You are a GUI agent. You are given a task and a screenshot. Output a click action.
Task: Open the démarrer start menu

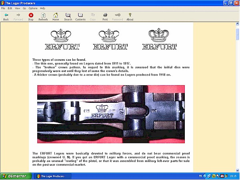[x=16, y=176]
